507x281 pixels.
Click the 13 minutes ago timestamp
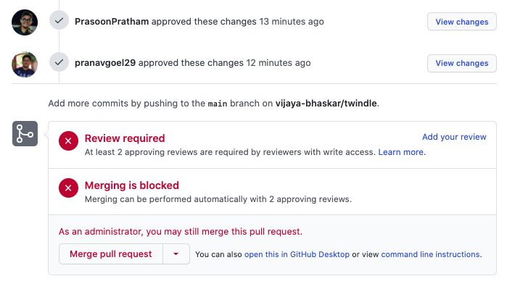tap(292, 22)
